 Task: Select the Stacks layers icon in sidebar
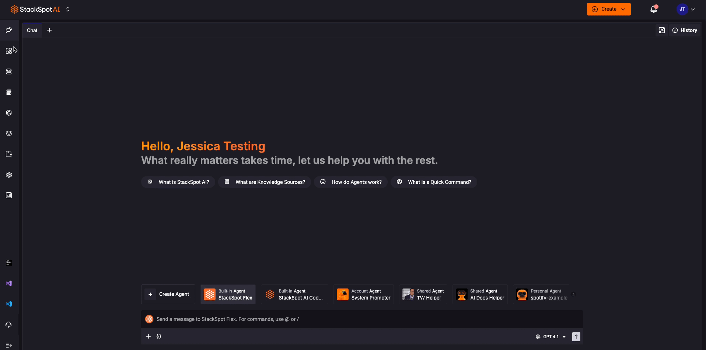[9, 133]
